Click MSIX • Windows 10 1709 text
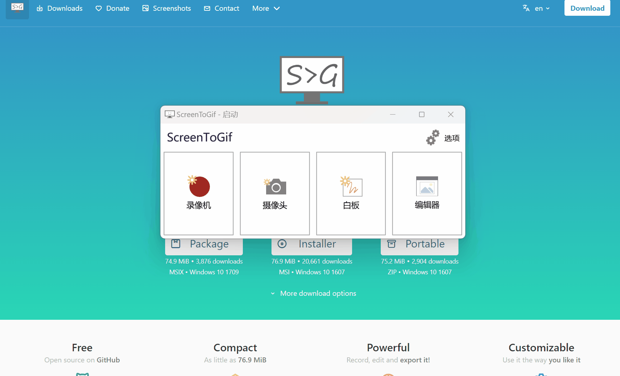 click(204, 272)
